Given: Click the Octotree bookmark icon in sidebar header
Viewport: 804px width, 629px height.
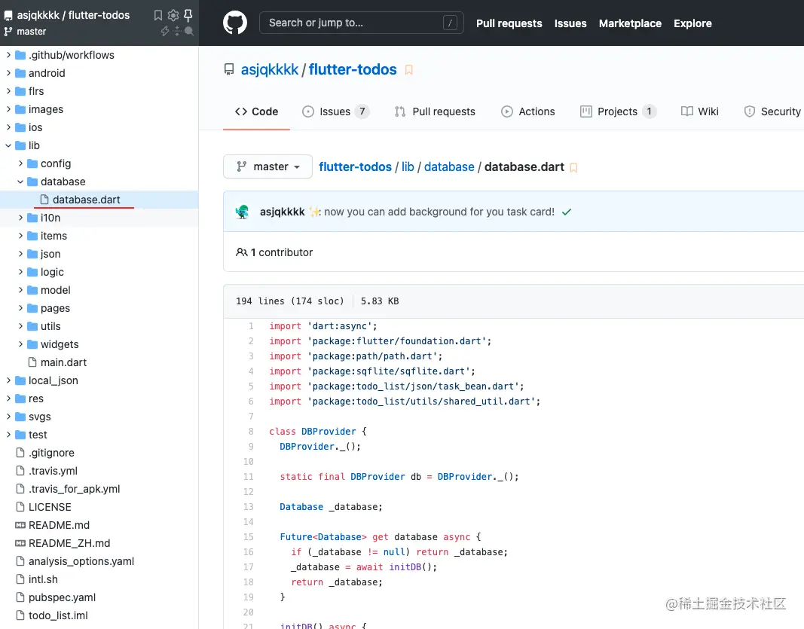Looking at the screenshot, I should (158, 15).
